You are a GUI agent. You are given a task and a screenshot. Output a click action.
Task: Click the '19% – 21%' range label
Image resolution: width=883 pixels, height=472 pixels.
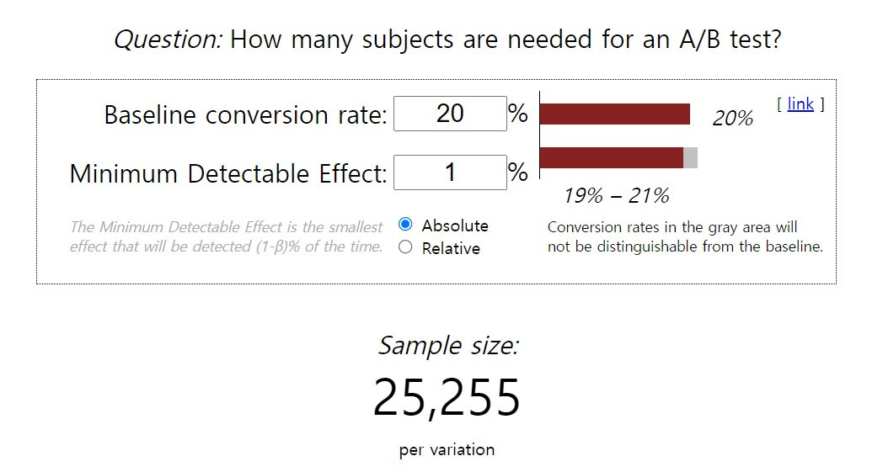pyautogui.click(x=616, y=196)
